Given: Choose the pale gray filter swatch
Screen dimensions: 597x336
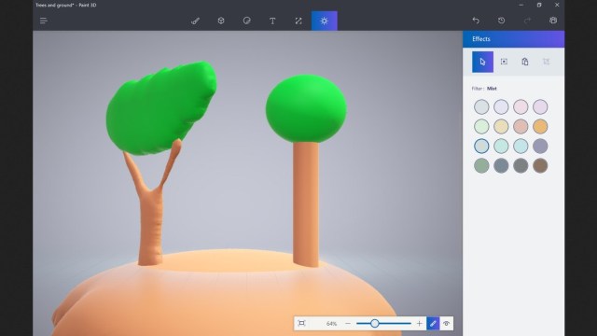Looking at the screenshot, I should (x=481, y=106).
